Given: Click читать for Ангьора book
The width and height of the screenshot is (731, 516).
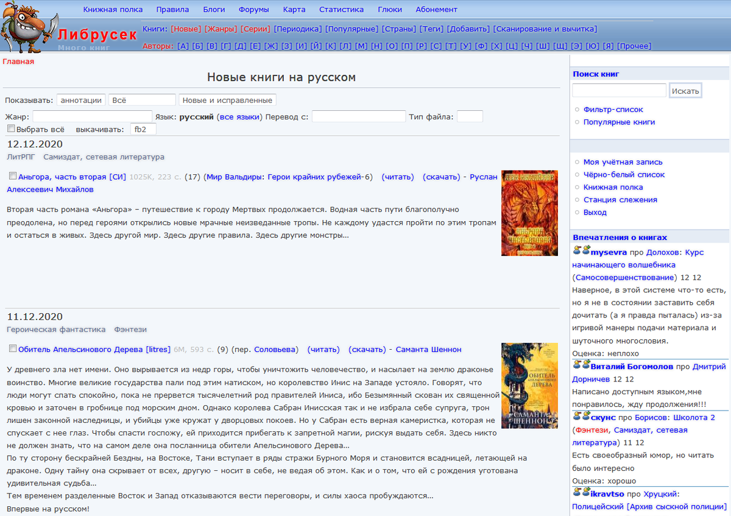Looking at the screenshot, I should 398,177.
